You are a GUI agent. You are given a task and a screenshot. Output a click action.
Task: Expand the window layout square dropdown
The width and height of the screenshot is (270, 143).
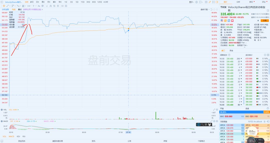pyautogui.click(x=201, y=2)
